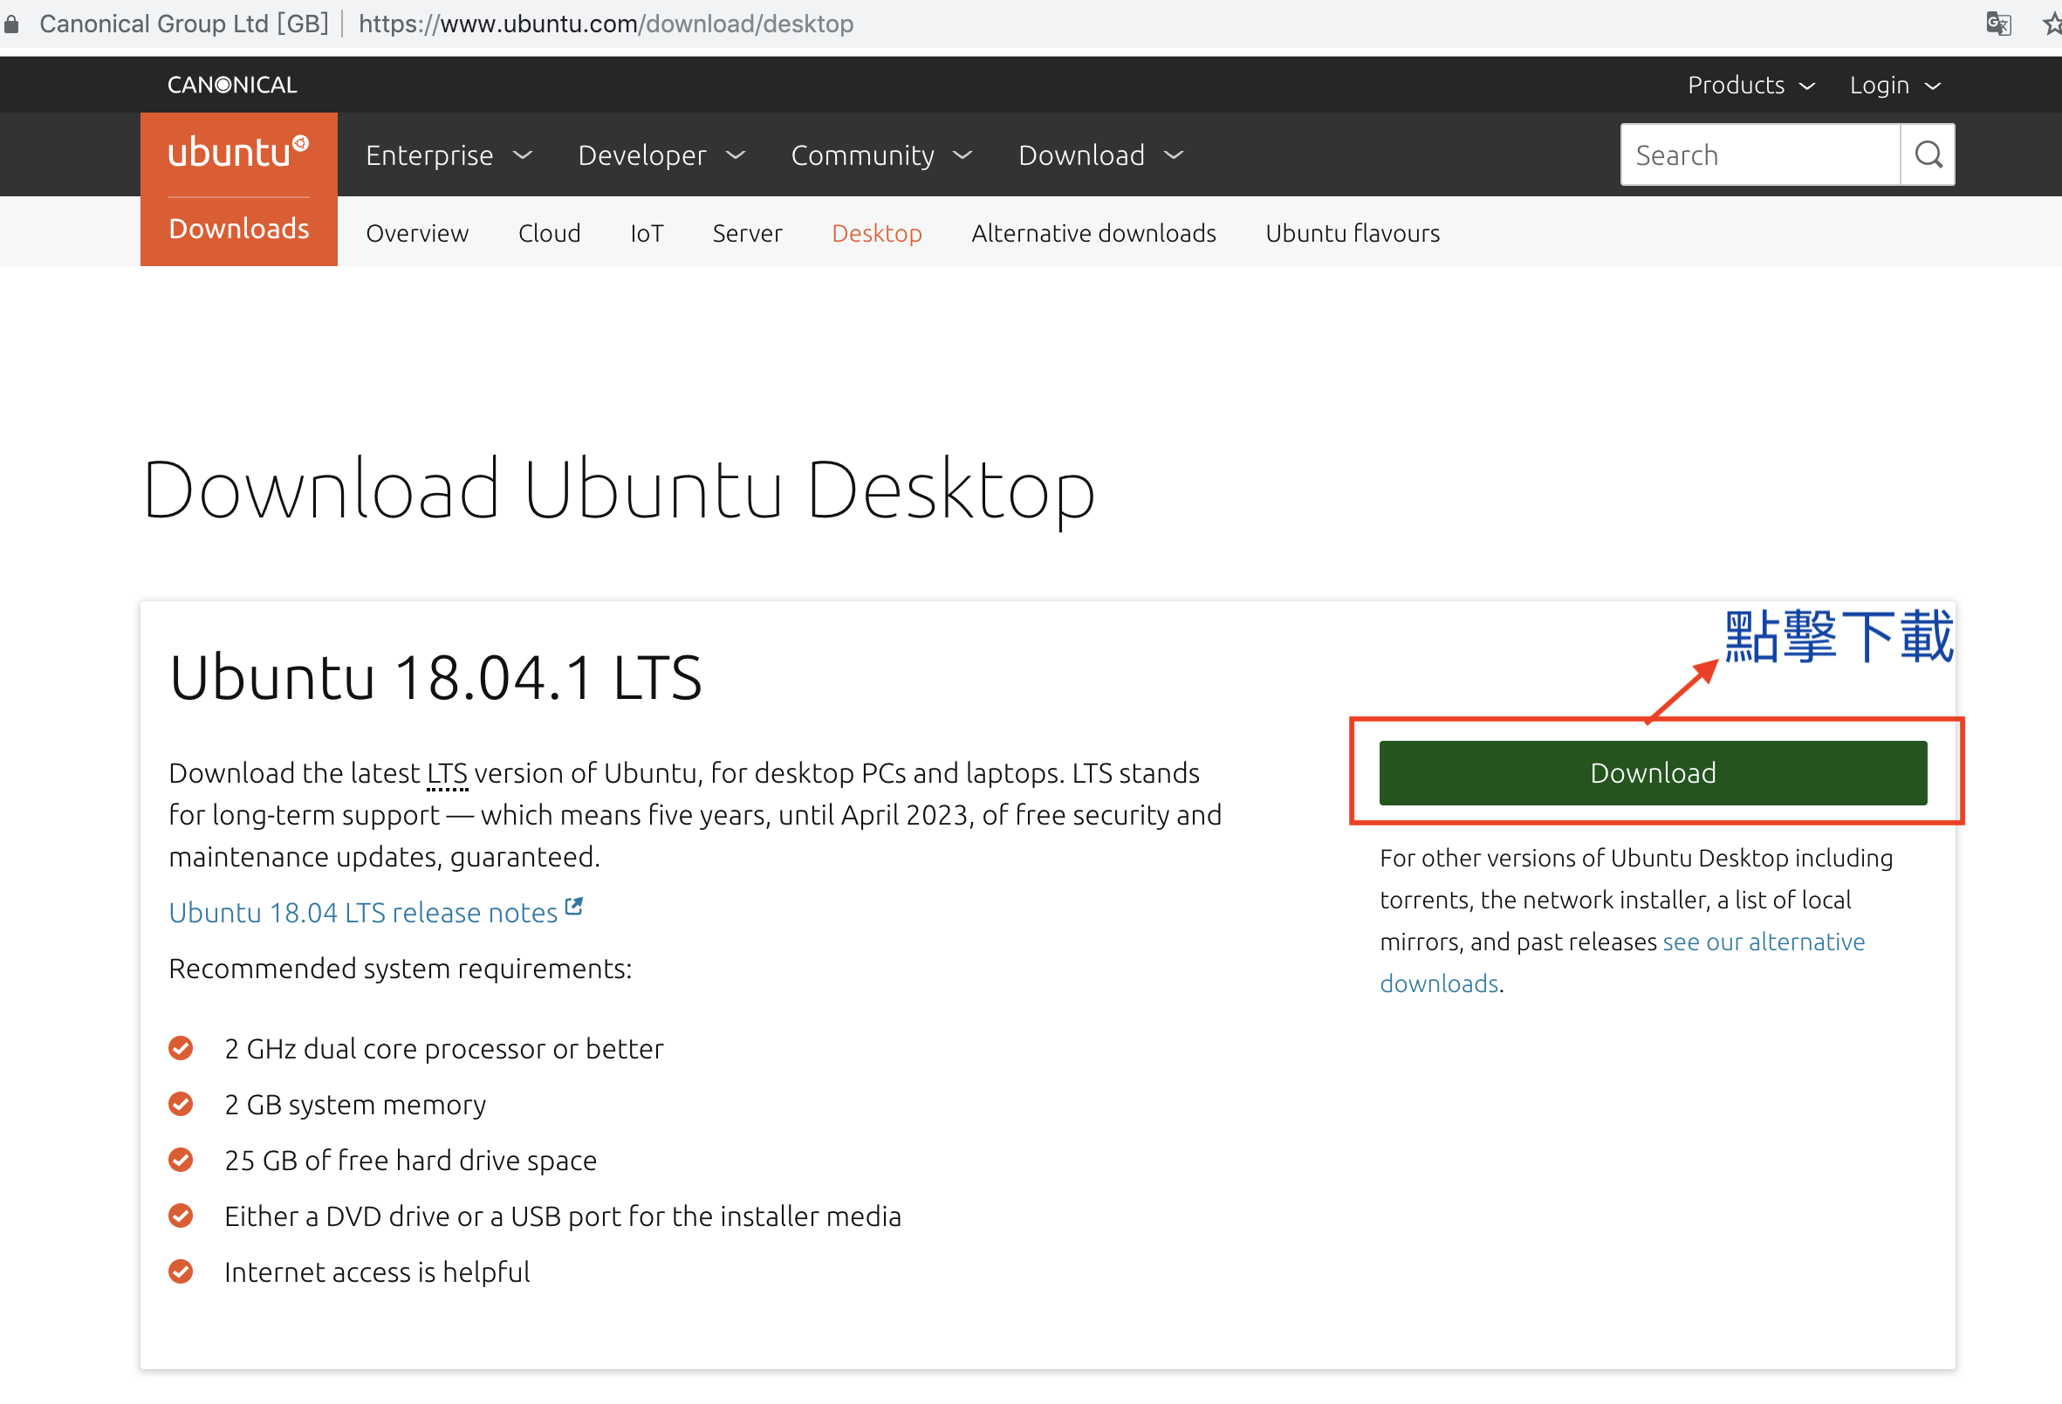Open the Enterprise menu

[x=449, y=155]
